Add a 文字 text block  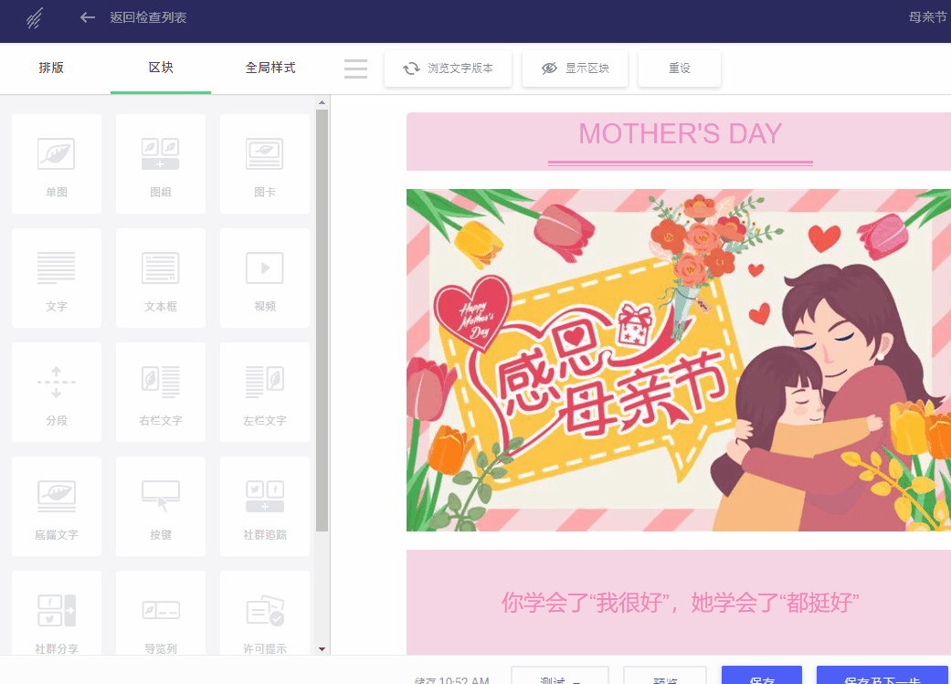(x=57, y=278)
